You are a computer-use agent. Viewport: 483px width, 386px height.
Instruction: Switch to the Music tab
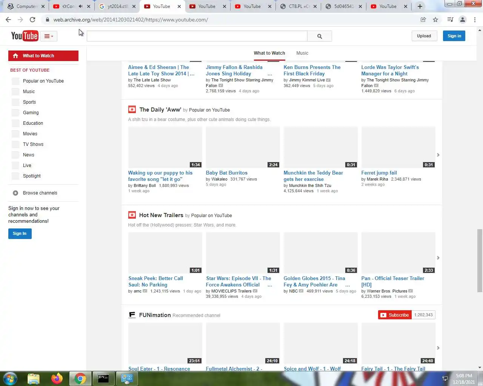click(x=302, y=53)
